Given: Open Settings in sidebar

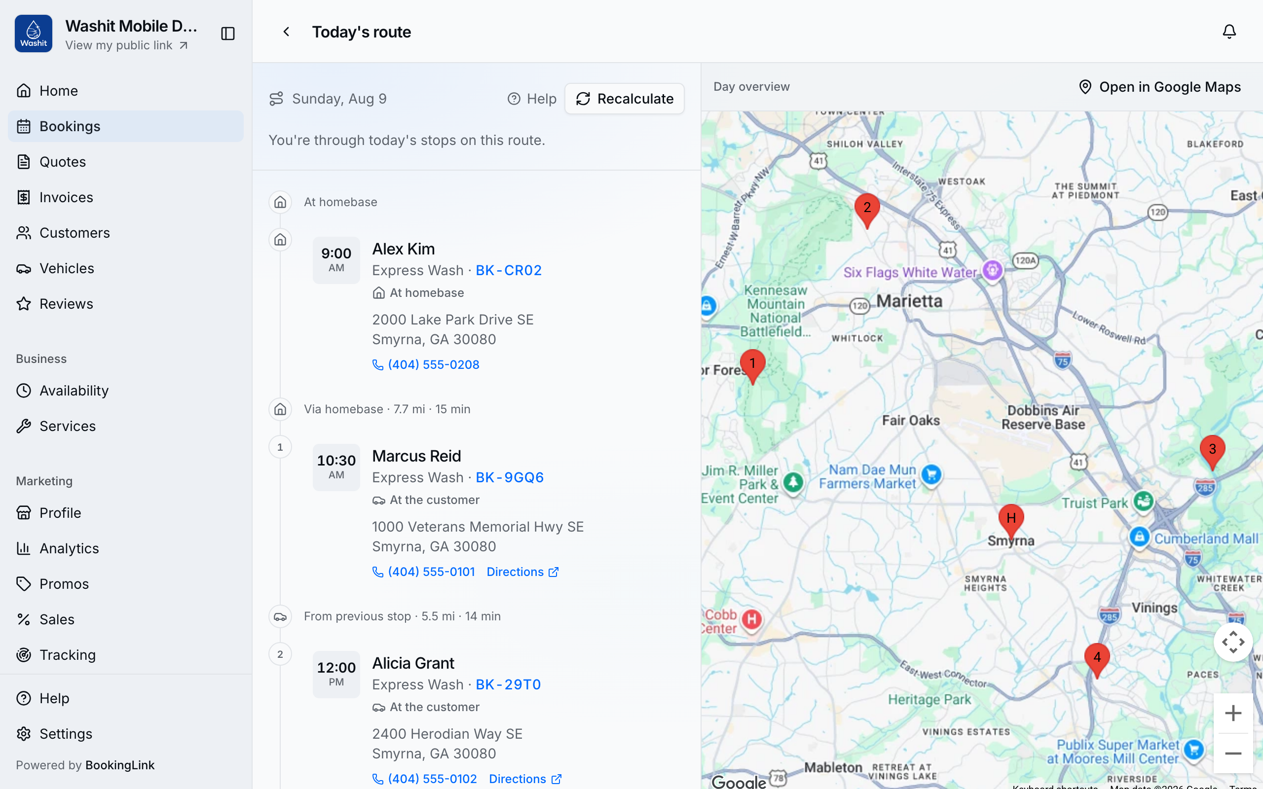Looking at the screenshot, I should pos(126,734).
